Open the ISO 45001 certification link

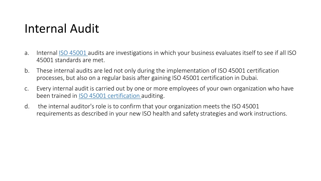(109, 96)
